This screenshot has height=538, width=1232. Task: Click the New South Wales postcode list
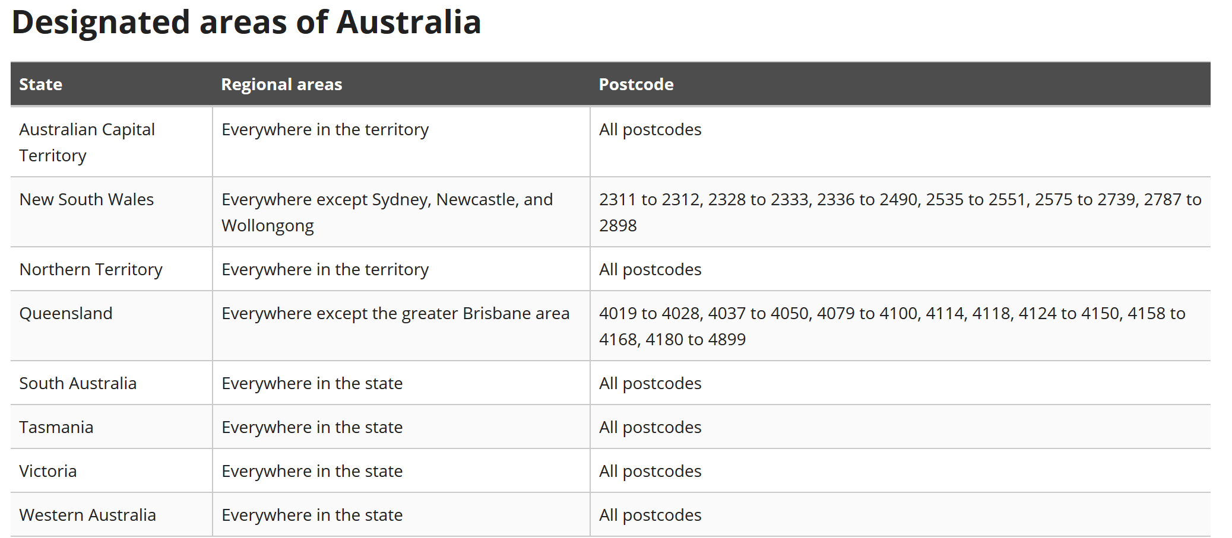coord(900,212)
